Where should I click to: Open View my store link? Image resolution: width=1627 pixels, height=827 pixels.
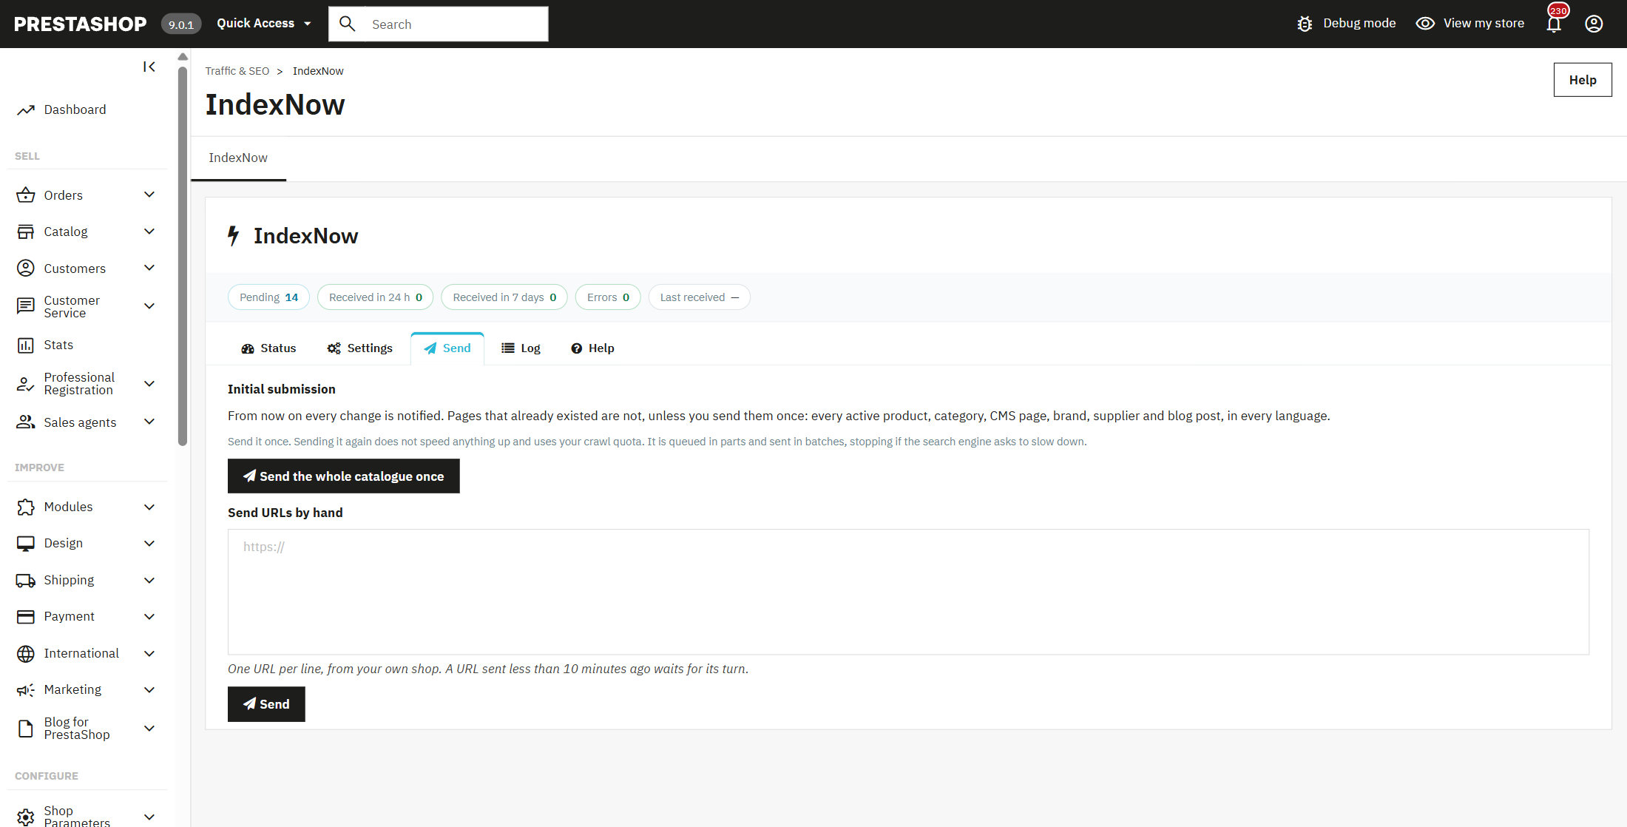1470,24
